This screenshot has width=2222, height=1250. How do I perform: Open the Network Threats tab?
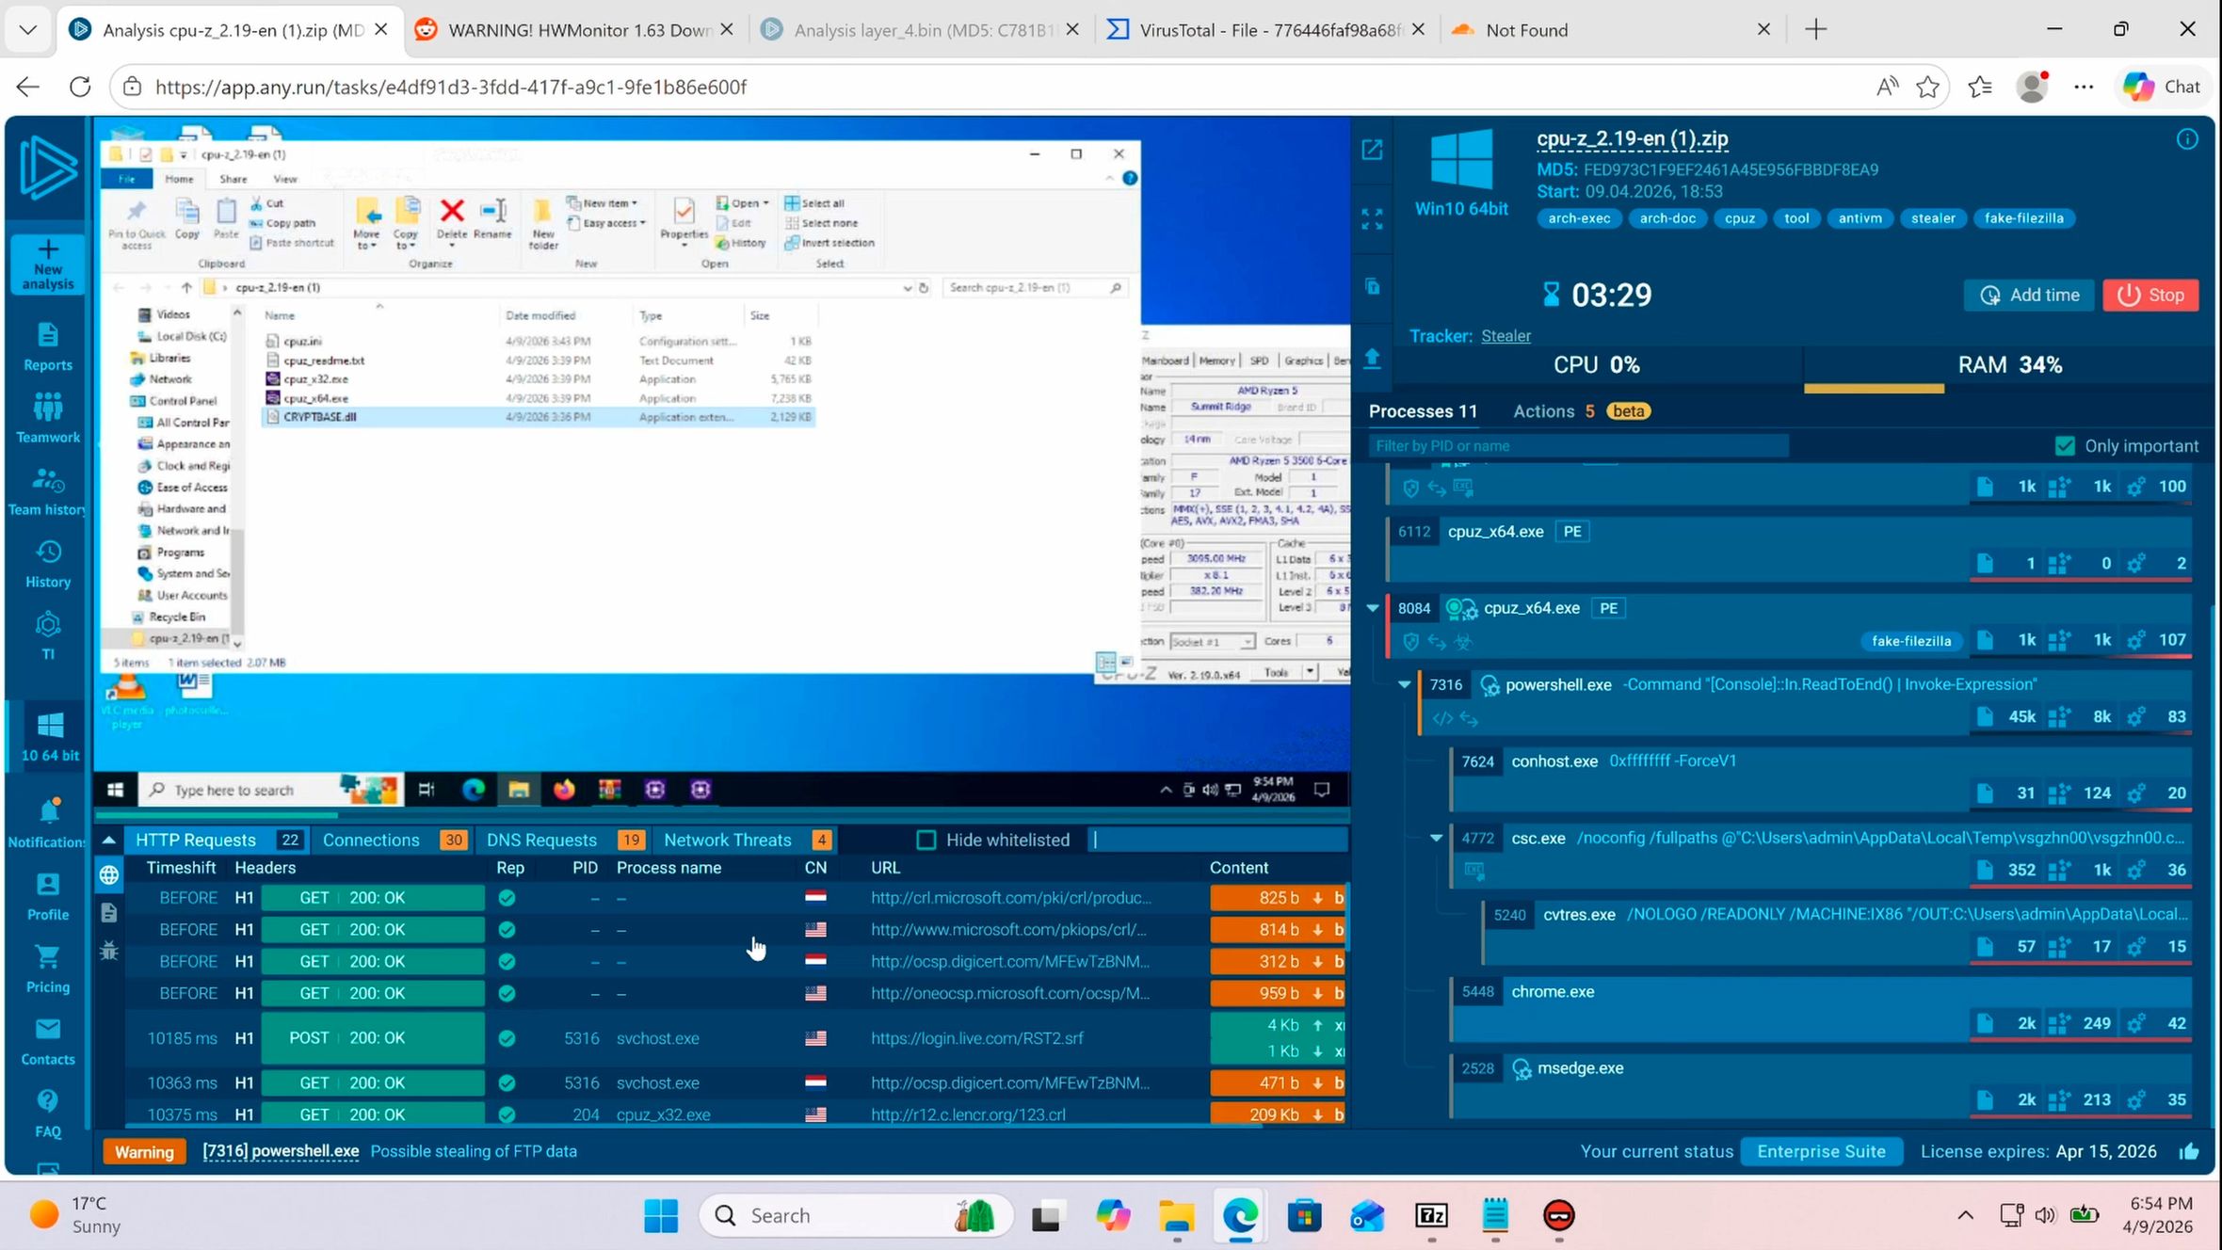tap(727, 840)
